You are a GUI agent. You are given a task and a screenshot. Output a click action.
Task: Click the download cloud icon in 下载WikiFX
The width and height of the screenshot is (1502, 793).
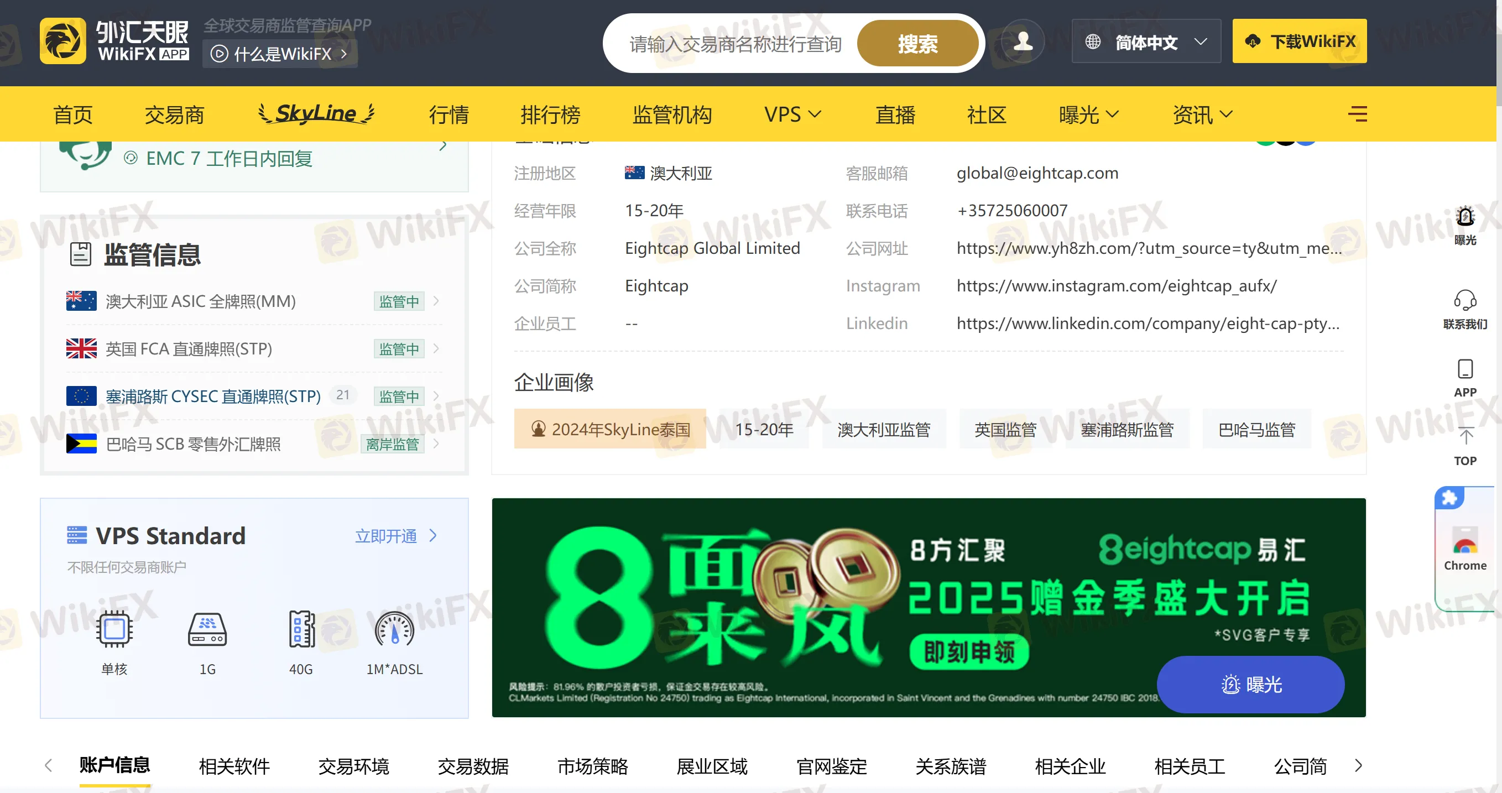point(1253,42)
